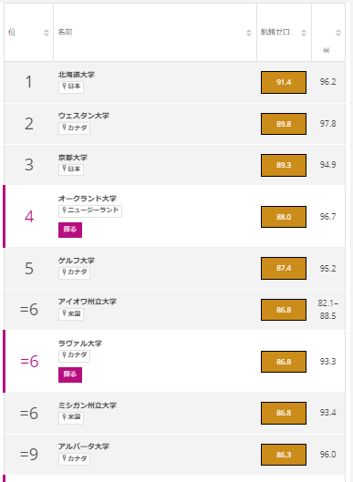Click 米国 location tag under アイオワ州立大学
The width and height of the screenshot is (353, 482).
[71, 314]
